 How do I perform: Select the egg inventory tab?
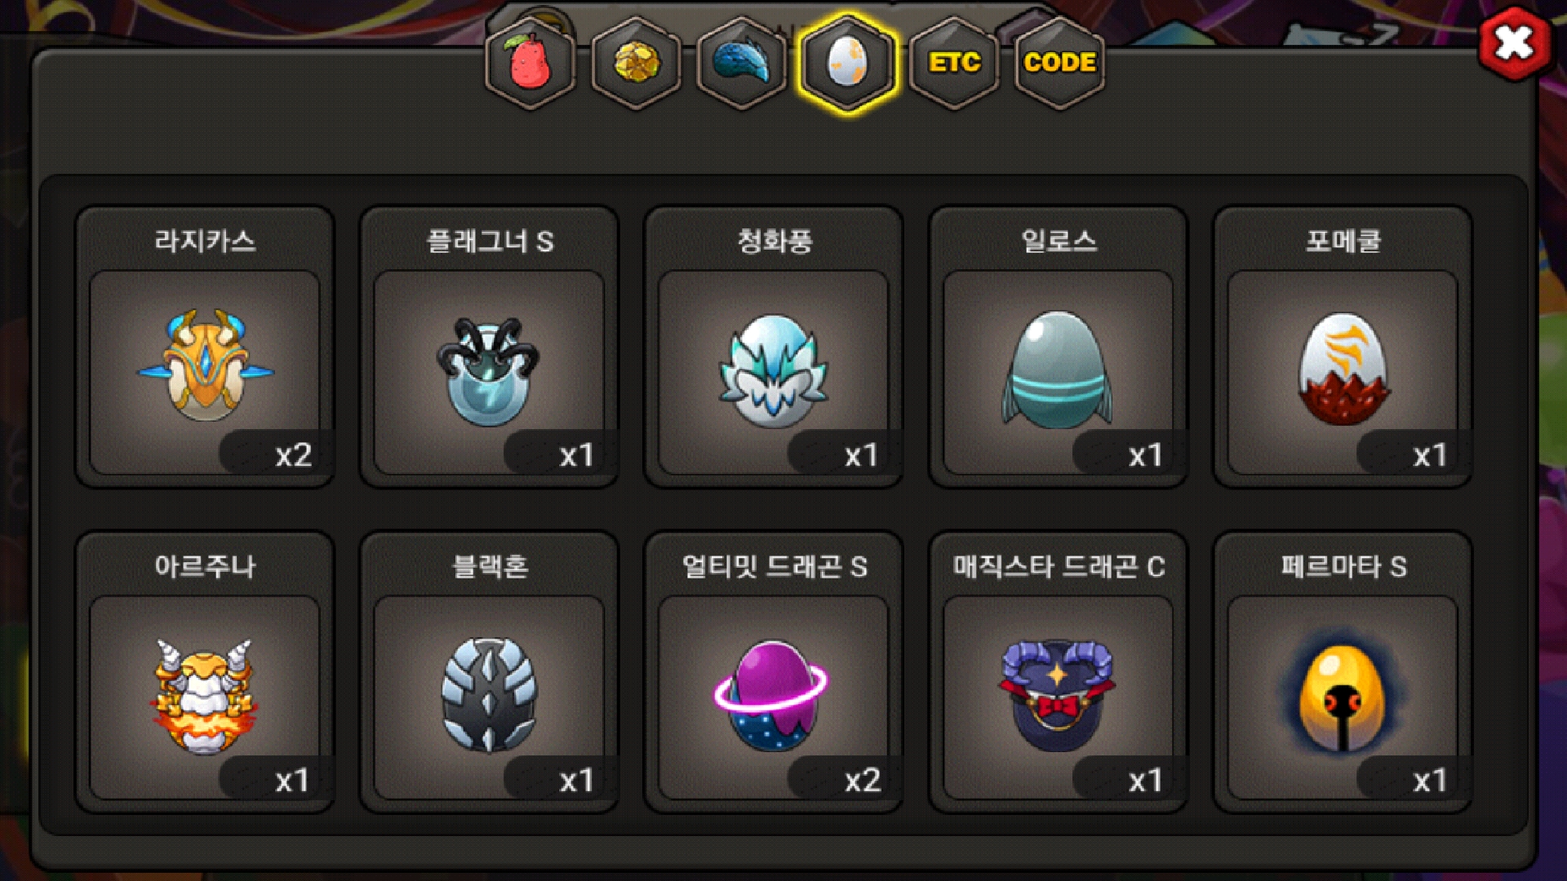click(848, 63)
